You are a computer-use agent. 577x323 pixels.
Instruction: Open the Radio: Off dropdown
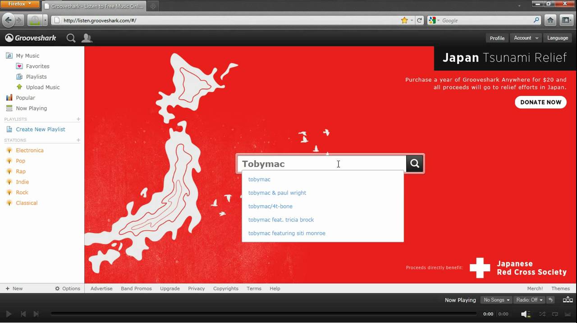[529, 300]
